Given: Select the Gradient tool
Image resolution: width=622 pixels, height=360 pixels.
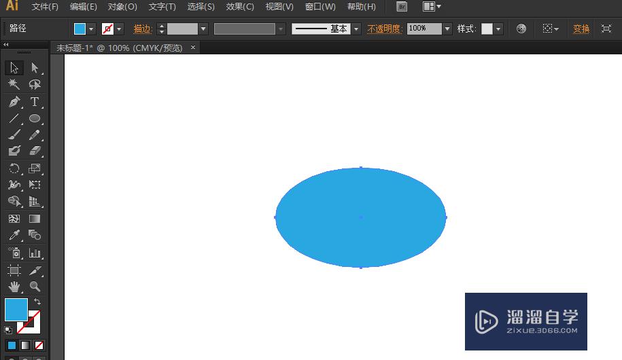Looking at the screenshot, I should tap(35, 219).
